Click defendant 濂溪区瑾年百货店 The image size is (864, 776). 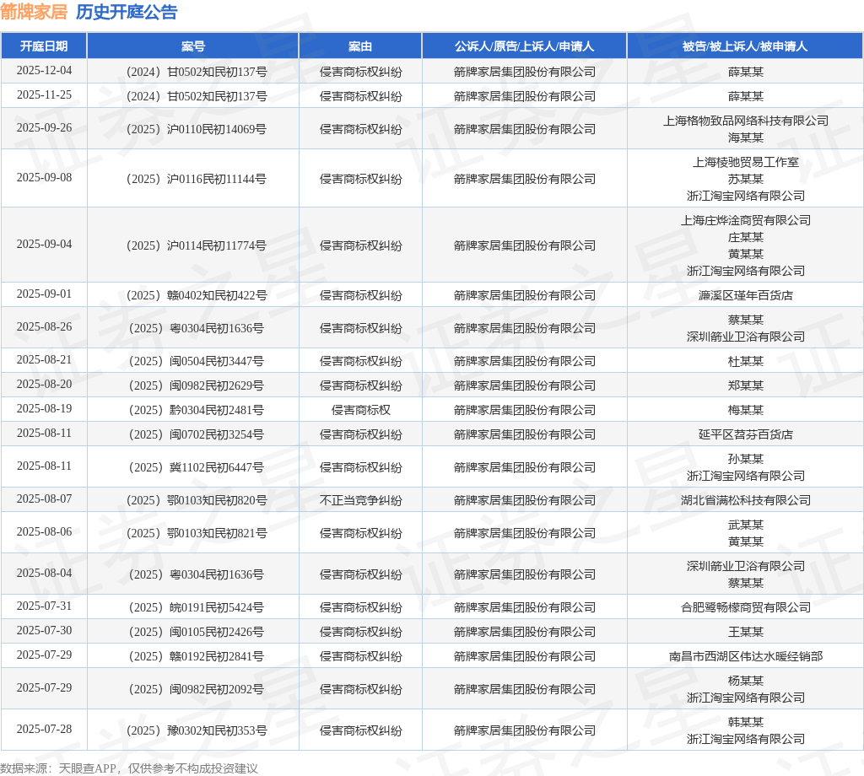coord(746,295)
